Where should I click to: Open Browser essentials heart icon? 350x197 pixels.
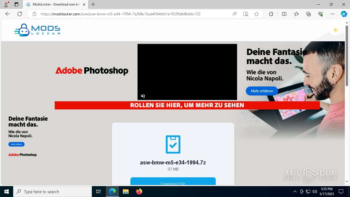(320, 14)
